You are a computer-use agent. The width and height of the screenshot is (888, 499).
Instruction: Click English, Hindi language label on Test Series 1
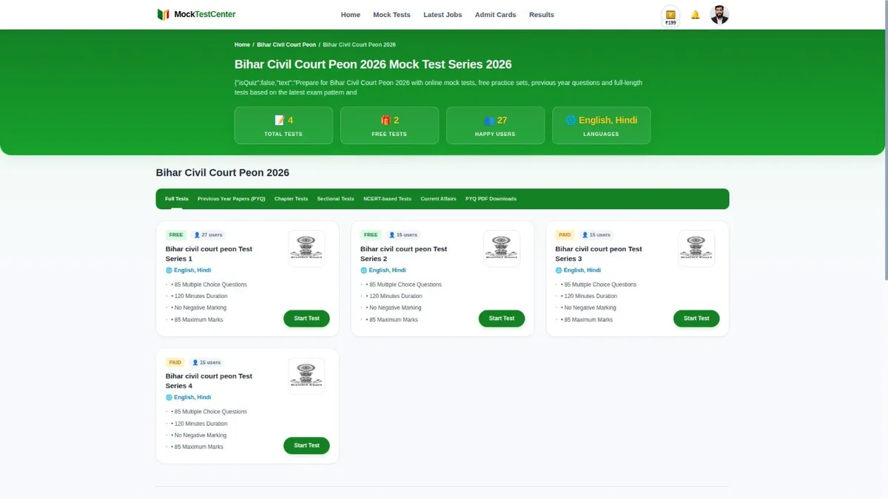[x=189, y=271]
